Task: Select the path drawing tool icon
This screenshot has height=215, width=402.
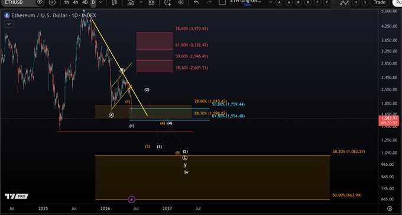Action: (x=344, y=2)
